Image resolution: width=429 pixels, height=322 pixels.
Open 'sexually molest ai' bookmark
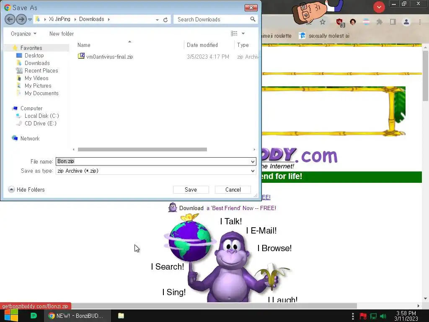tap(325, 36)
